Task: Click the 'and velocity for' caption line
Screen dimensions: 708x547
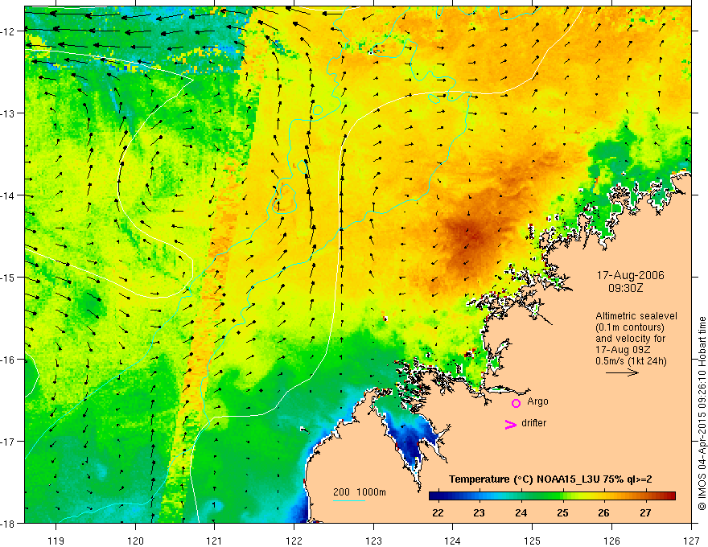Action: 630,339
